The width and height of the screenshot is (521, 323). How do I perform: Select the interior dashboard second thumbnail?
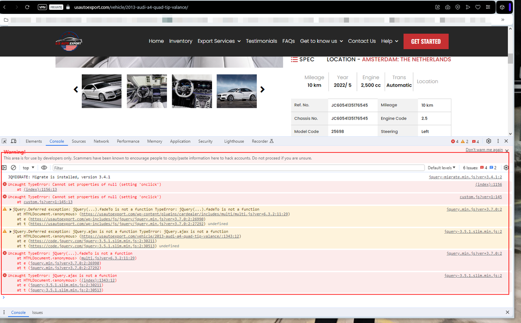[x=147, y=91]
